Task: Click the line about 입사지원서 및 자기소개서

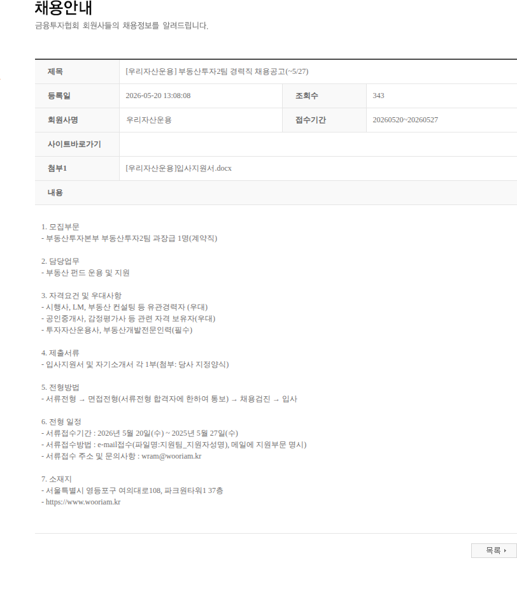Action: coord(135,364)
